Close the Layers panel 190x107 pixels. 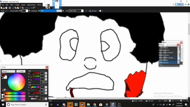pos(181,43)
